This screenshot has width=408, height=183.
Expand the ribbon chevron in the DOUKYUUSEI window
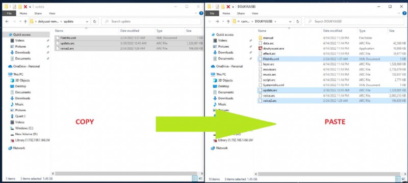click(399, 13)
